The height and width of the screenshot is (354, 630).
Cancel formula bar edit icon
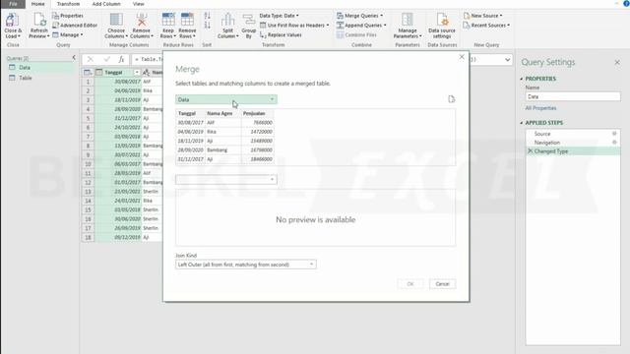pos(91,59)
